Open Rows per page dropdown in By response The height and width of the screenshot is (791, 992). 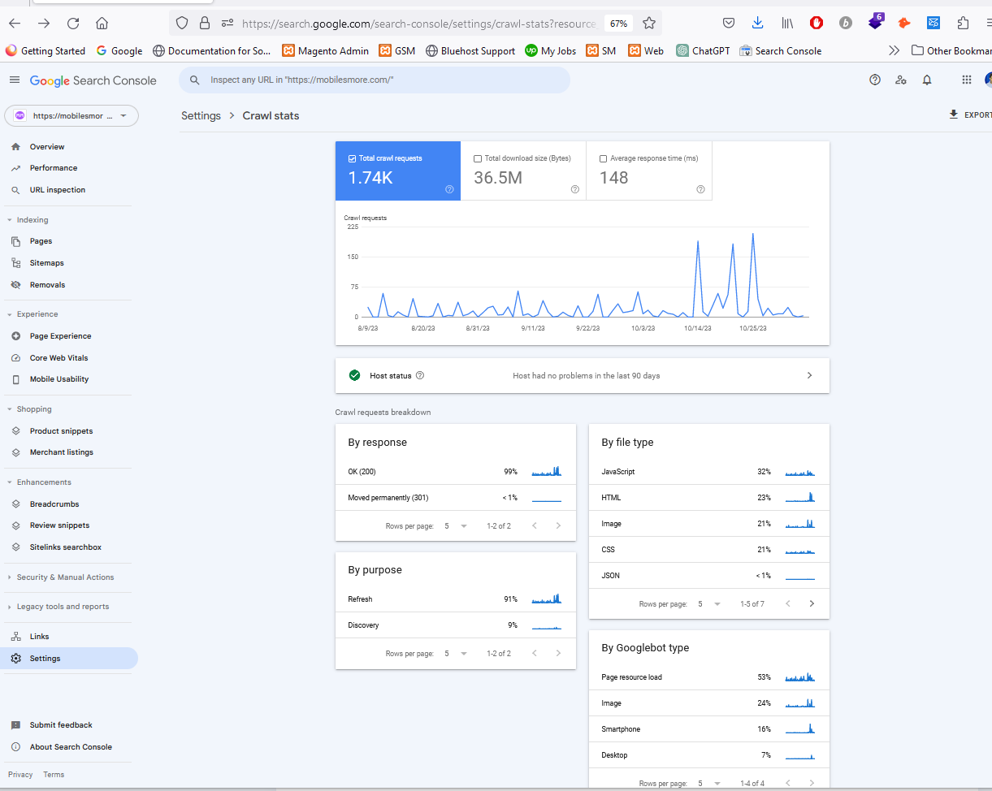pos(455,525)
